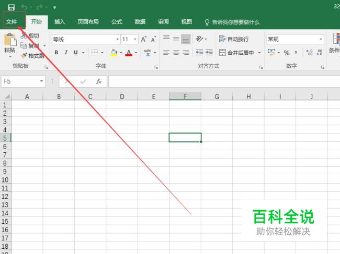
Task: Click the Decrease Font Size icon
Action: 153,39
